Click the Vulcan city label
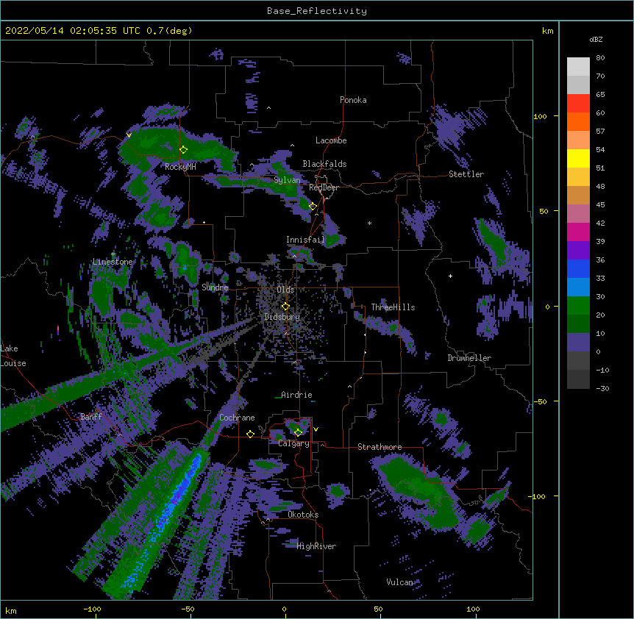The width and height of the screenshot is (634, 619). coord(399,582)
